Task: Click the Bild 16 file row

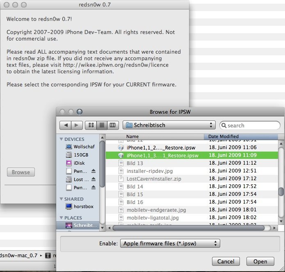Action: click(192, 202)
